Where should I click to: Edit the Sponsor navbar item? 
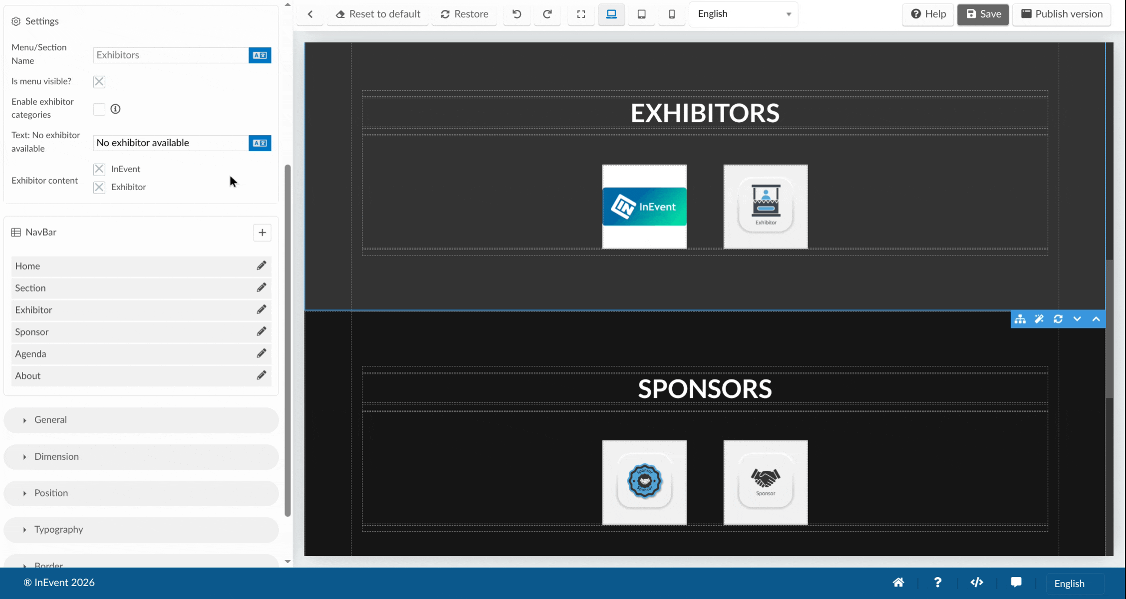click(x=261, y=331)
